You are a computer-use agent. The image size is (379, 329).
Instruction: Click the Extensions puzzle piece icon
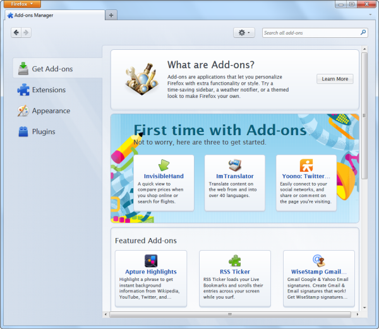pyautogui.click(x=23, y=90)
